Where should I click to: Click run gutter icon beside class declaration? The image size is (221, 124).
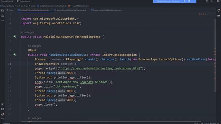(x=15, y=37)
